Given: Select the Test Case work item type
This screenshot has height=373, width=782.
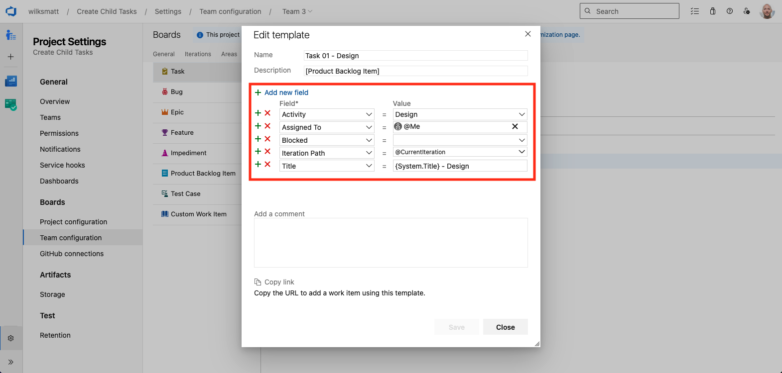Looking at the screenshot, I should pyautogui.click(x=197, y=194).
